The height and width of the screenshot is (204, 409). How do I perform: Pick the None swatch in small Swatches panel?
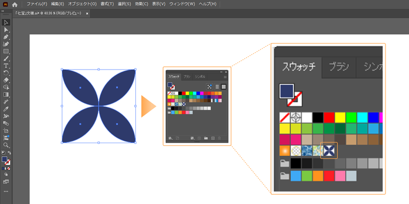point(169,93)
